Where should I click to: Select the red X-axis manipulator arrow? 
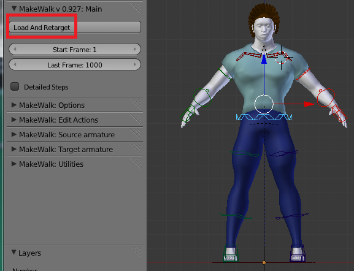point(309,104)
